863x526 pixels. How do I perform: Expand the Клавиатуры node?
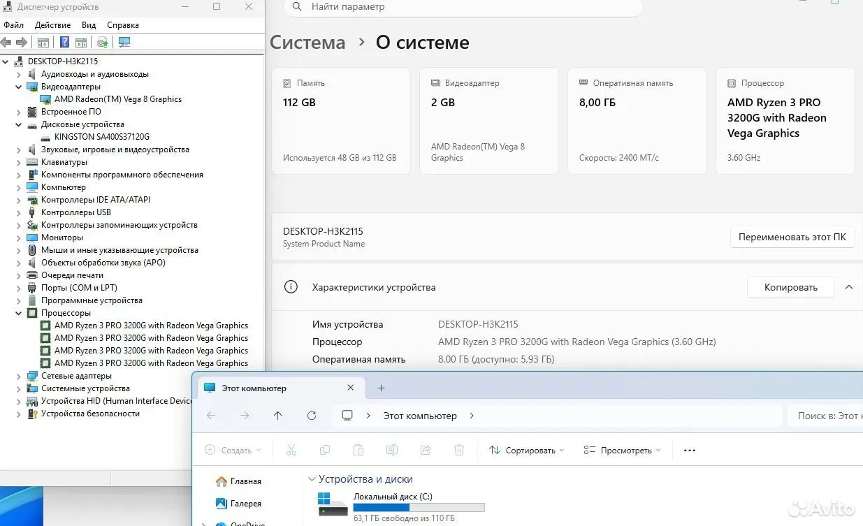tap(19, 162)
